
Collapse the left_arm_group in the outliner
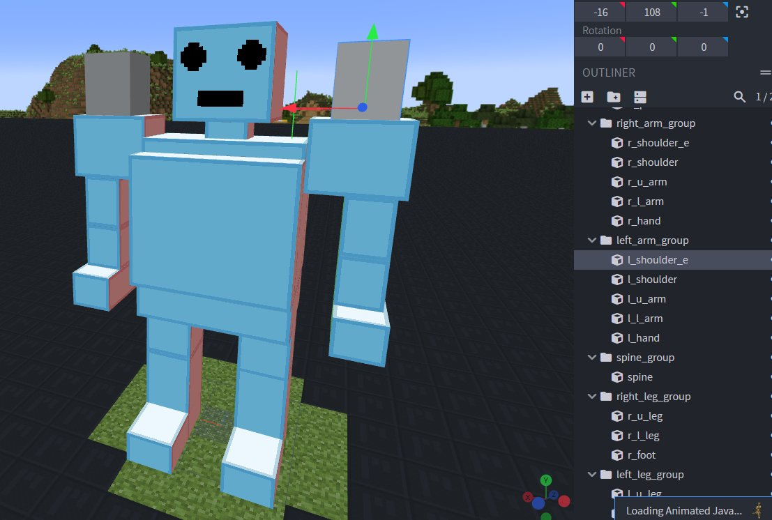click(591, 240)
